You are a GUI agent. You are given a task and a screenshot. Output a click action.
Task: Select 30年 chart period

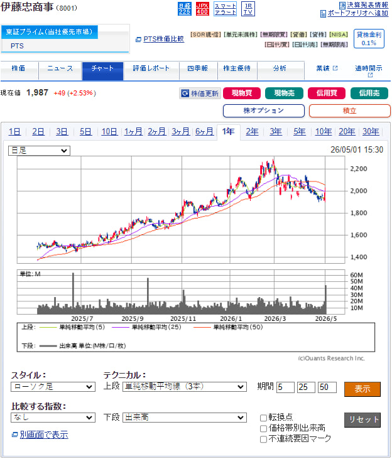pyautogui.click(x=371, y=132)
